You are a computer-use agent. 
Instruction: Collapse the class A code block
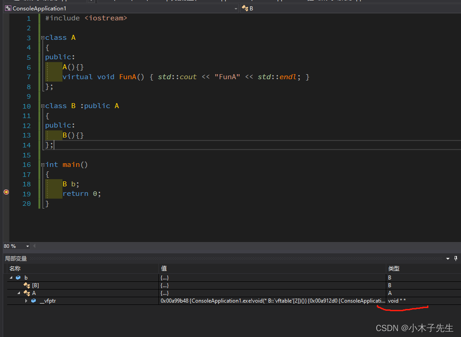tap(43, 38)
